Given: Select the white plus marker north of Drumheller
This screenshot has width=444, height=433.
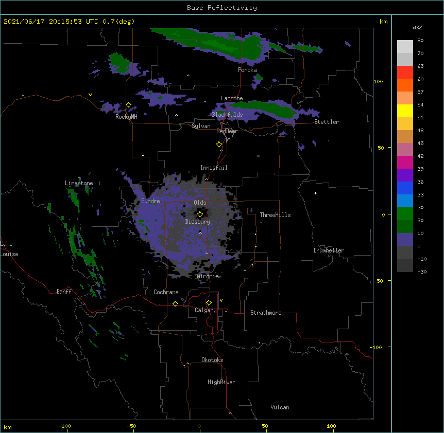Looking at the screenshot, I should pyautogui.click(x=315, y=193).
